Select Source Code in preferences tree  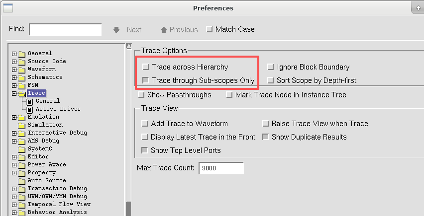(x=46, y=61)
